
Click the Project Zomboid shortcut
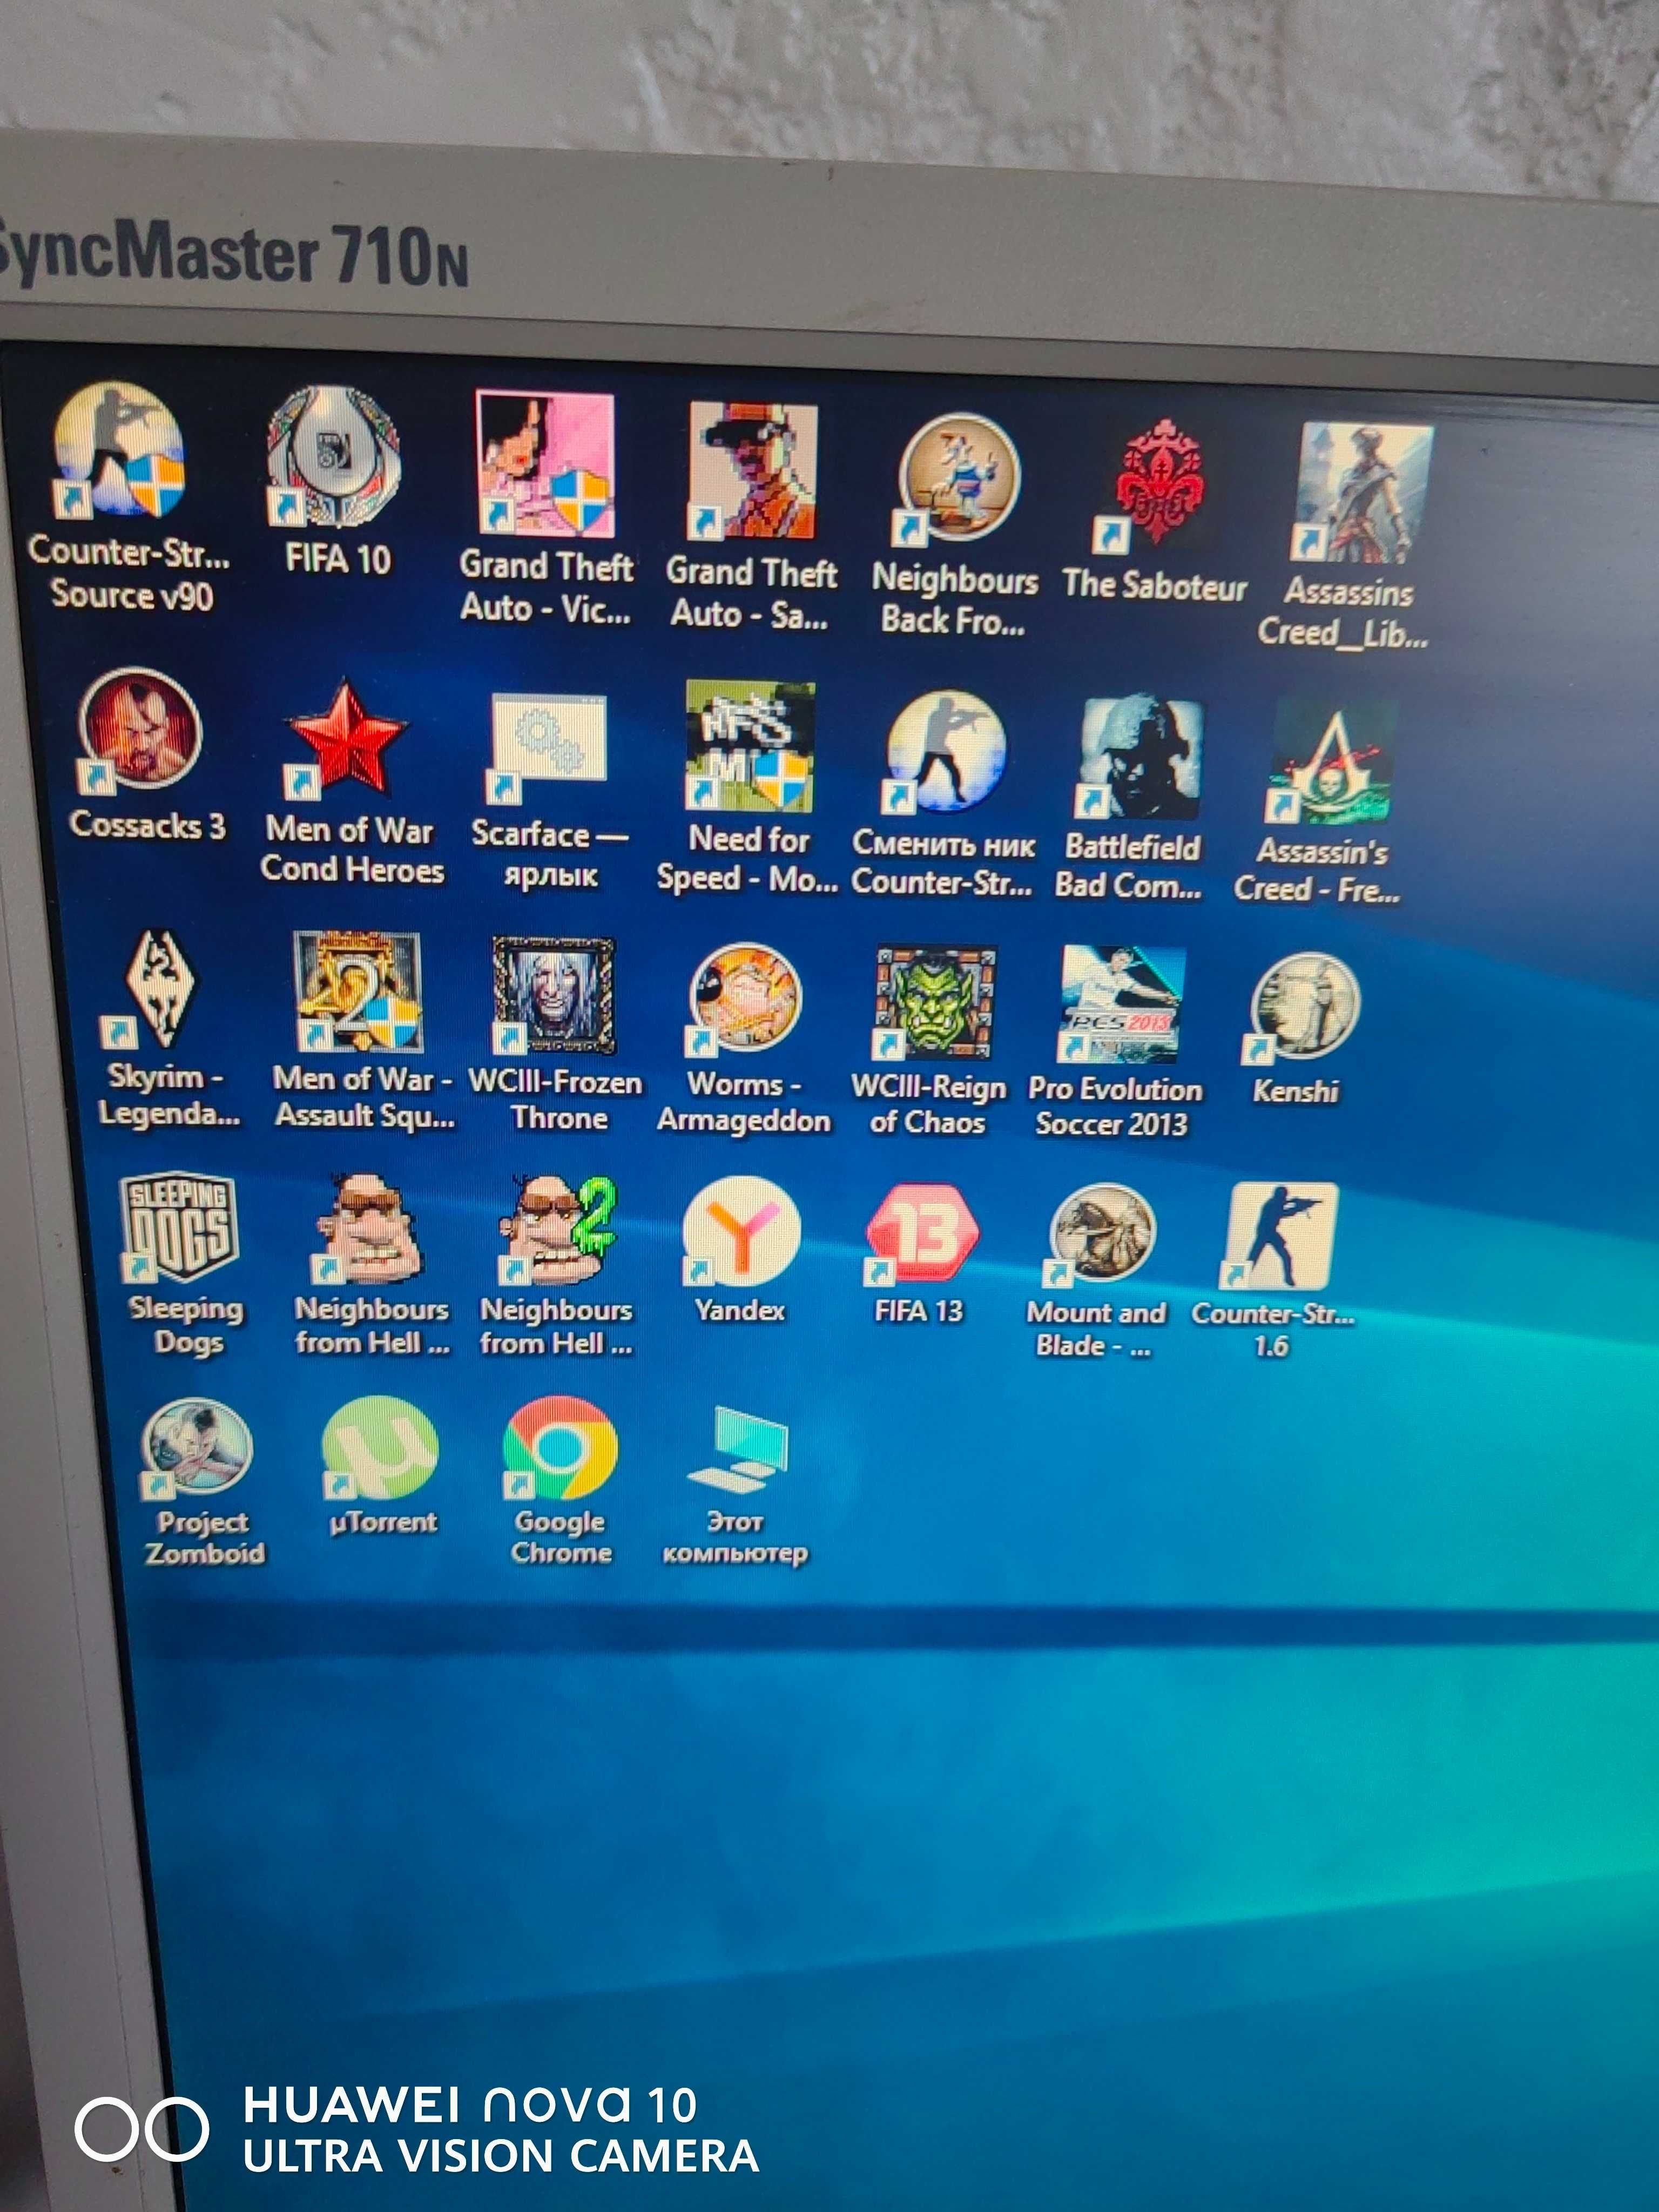[x=197, y=1449]
